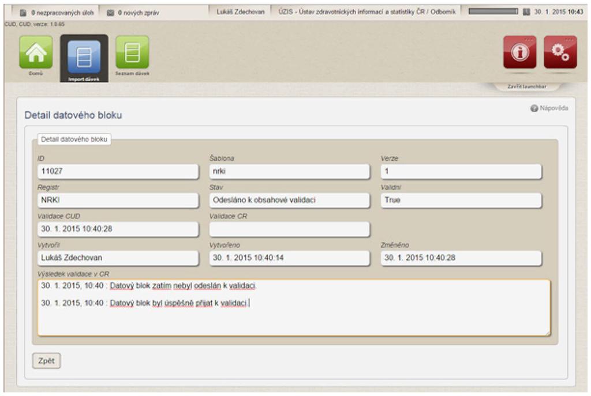Open the red settings gears icon

560,52
